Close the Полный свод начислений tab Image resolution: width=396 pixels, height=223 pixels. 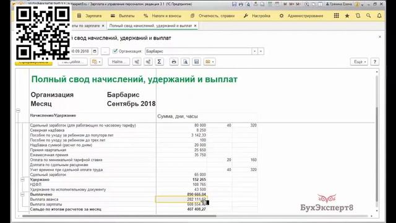(x=196, y=26)
